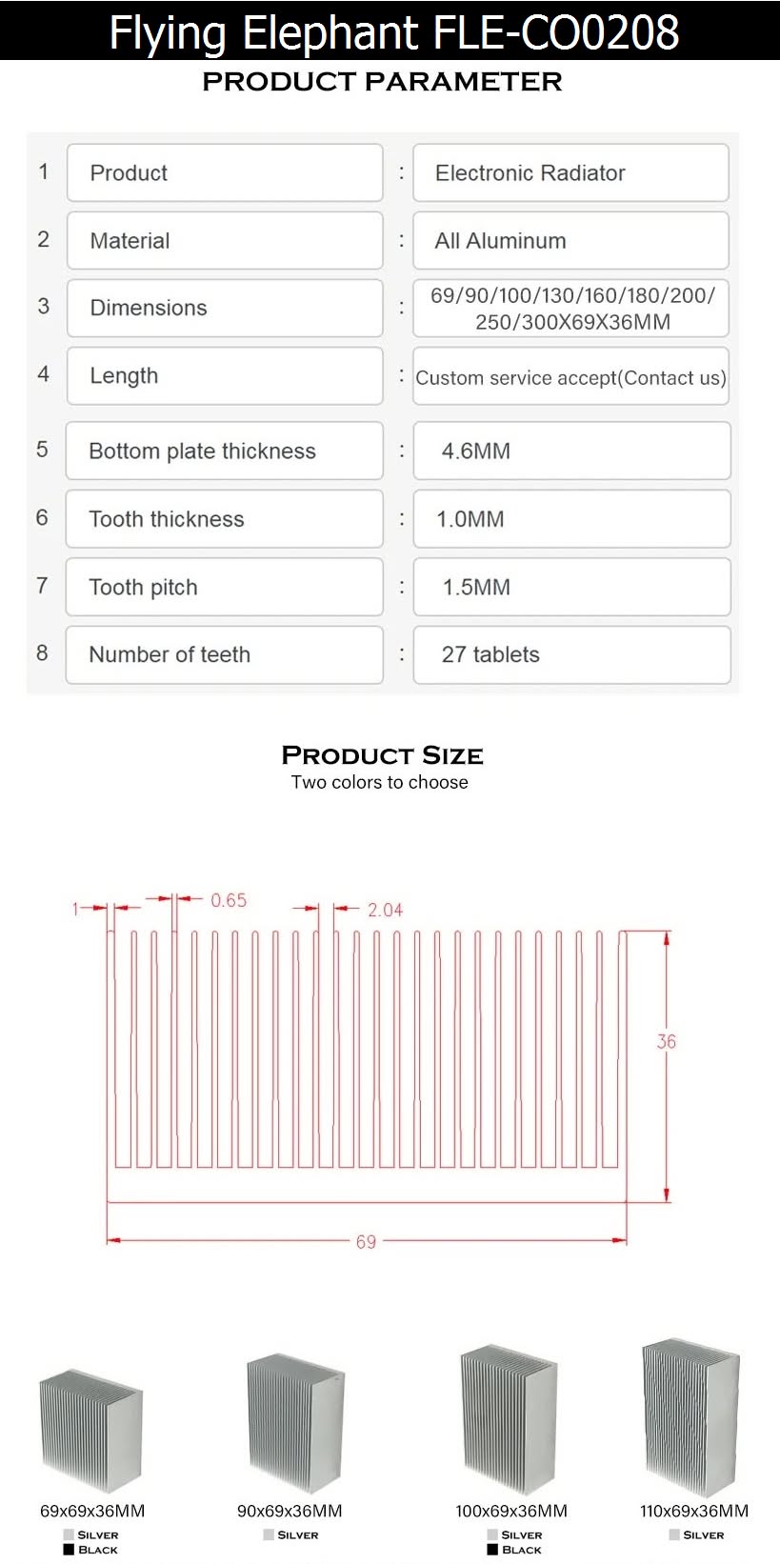Click the 27 tablets value box
This screenshot has height=1564, width=780.
click(x=571, y=654)
